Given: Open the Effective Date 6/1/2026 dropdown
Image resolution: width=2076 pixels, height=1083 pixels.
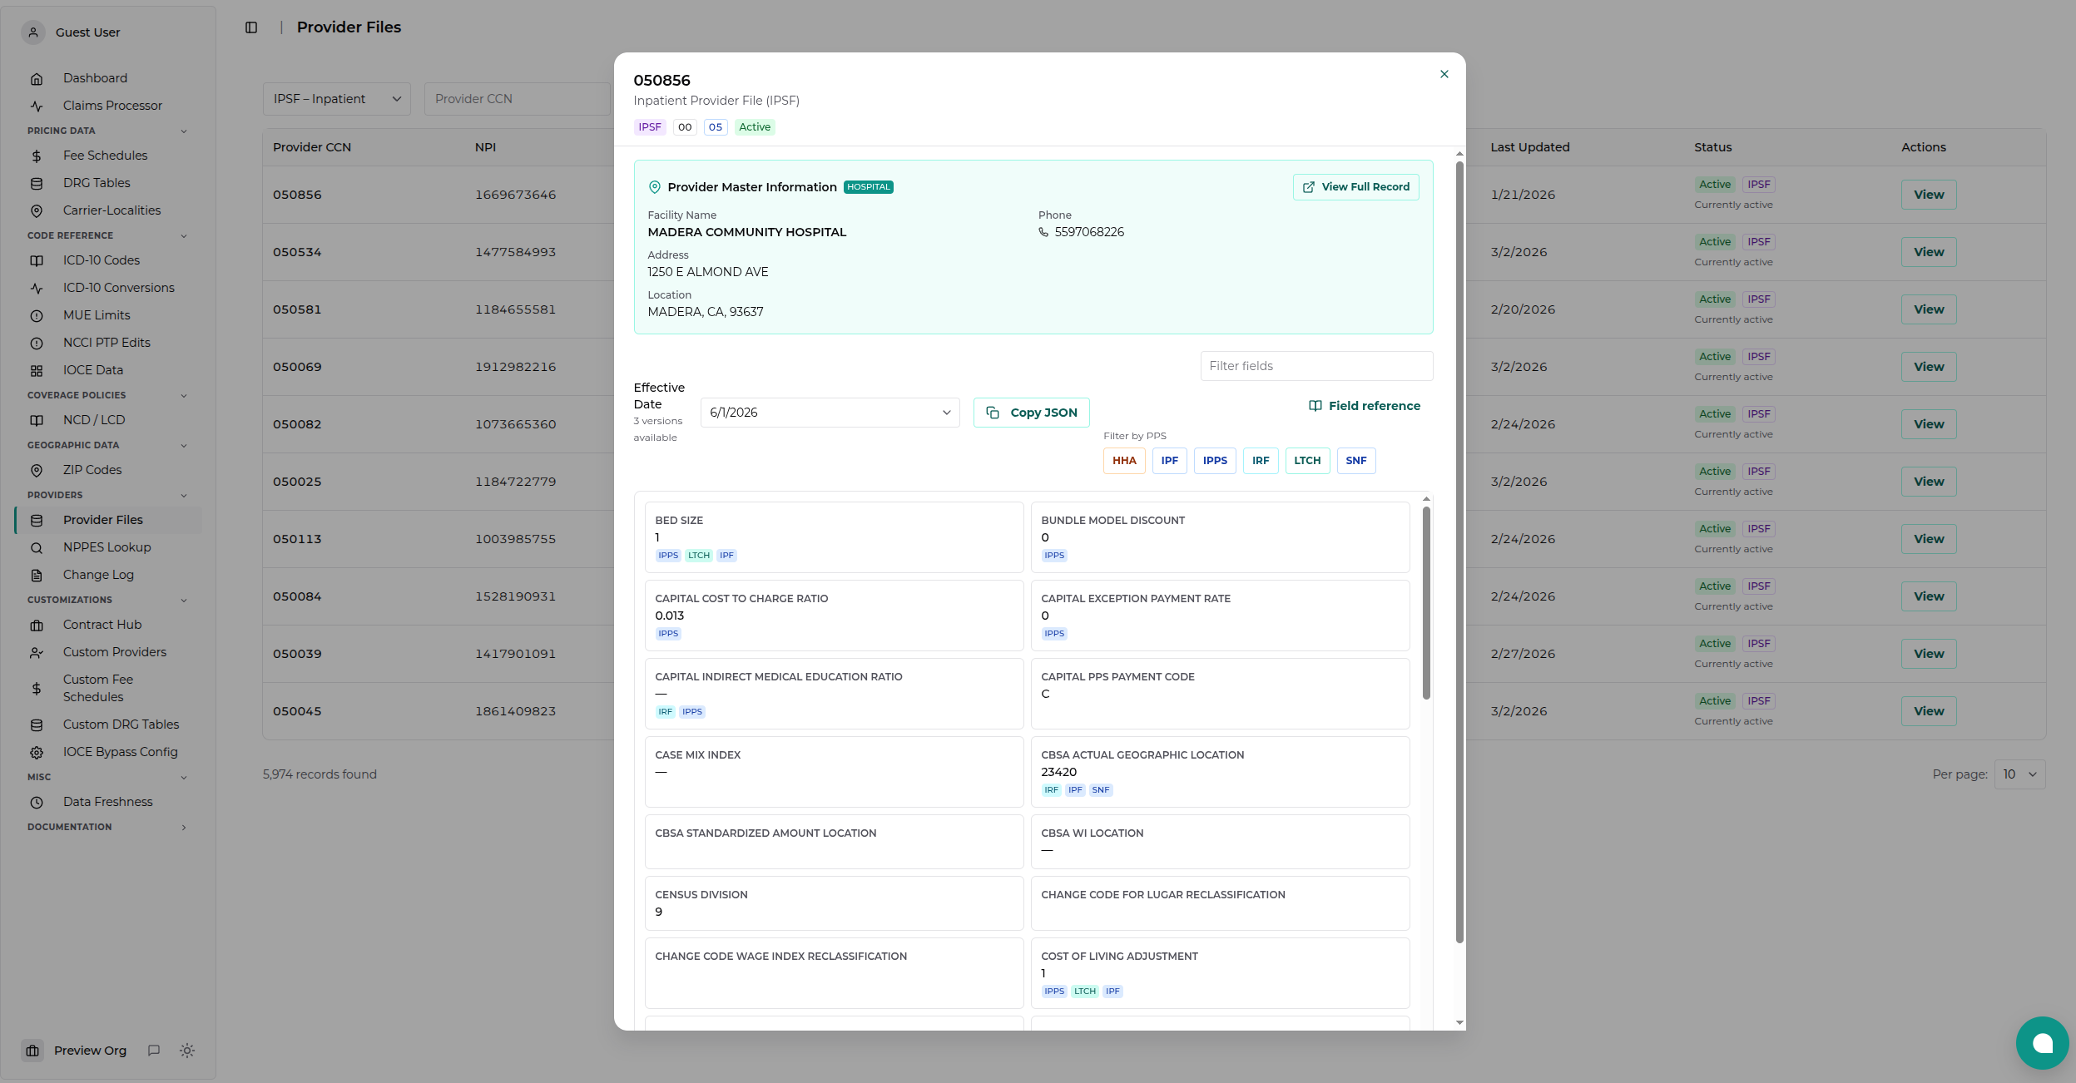Looking at the screenshot, I should [830, 413].
